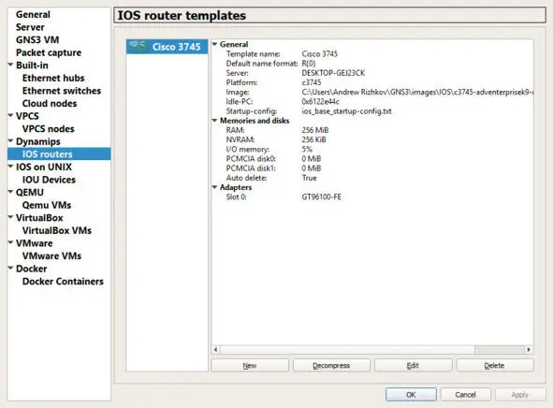Collapse the Memories and disks section
This screenshot has width=553, height=408.
point(214,121)
